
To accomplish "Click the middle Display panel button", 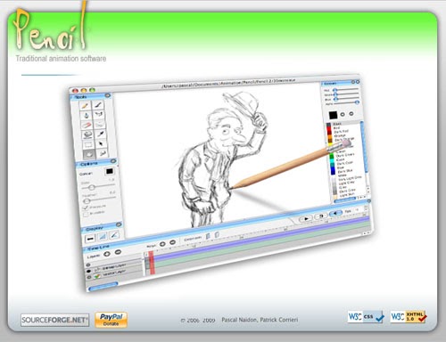I will pyautogui.click(x=102, y=237).
